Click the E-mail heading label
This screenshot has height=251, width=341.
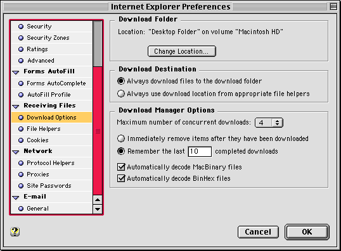pos(35,197)
